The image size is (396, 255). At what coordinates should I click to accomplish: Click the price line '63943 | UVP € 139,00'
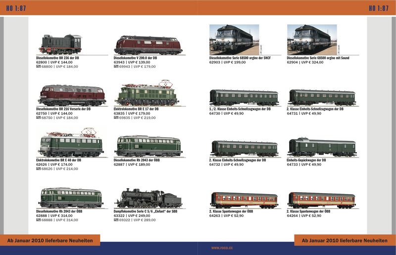[x=132, y=62]
